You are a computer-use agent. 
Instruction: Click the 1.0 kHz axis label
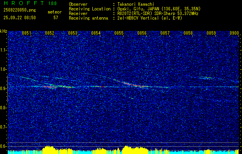[3, 69]
